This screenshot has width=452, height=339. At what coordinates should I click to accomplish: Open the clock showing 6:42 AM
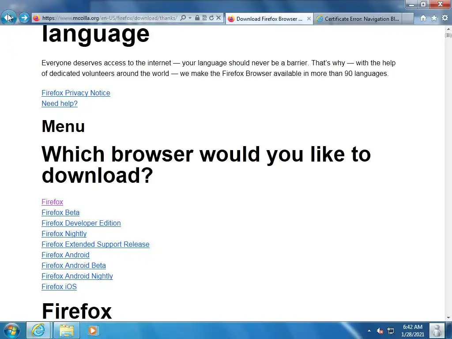click(x=413, y=331)
